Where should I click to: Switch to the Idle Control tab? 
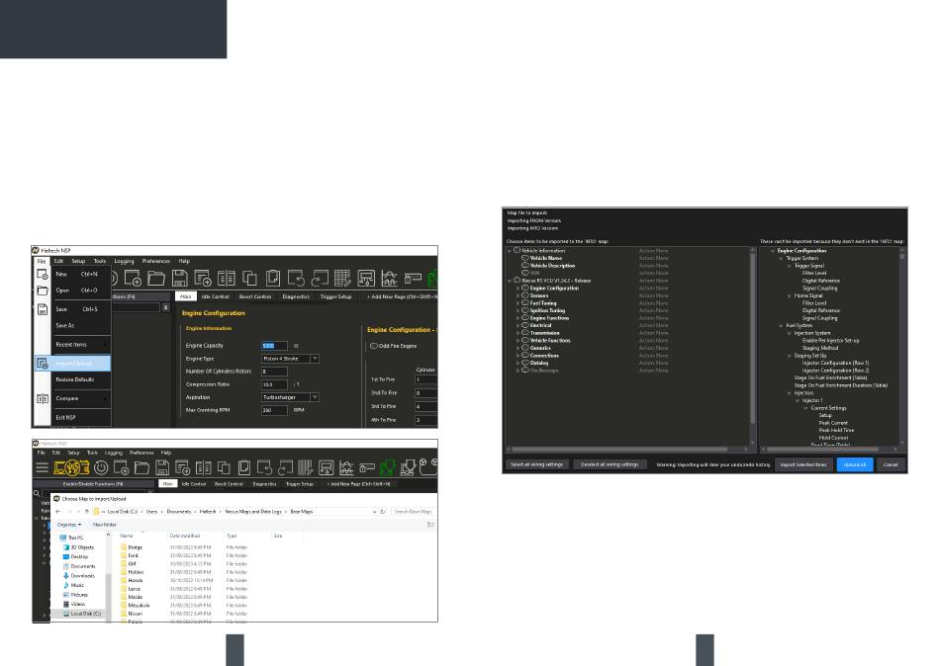[x=214, y=295]
